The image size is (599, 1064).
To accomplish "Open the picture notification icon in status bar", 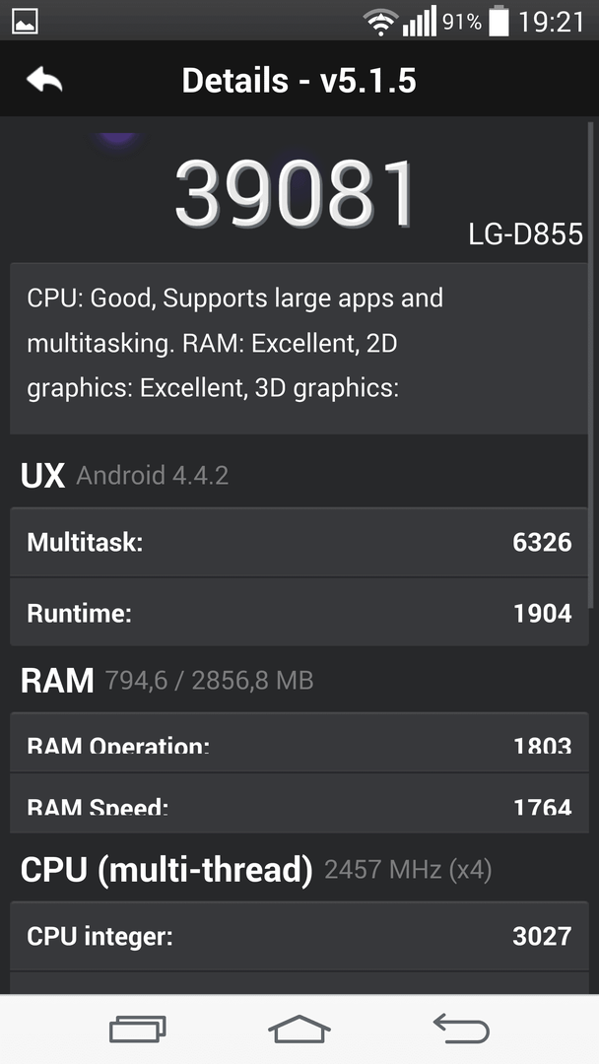I will point(25,21).
